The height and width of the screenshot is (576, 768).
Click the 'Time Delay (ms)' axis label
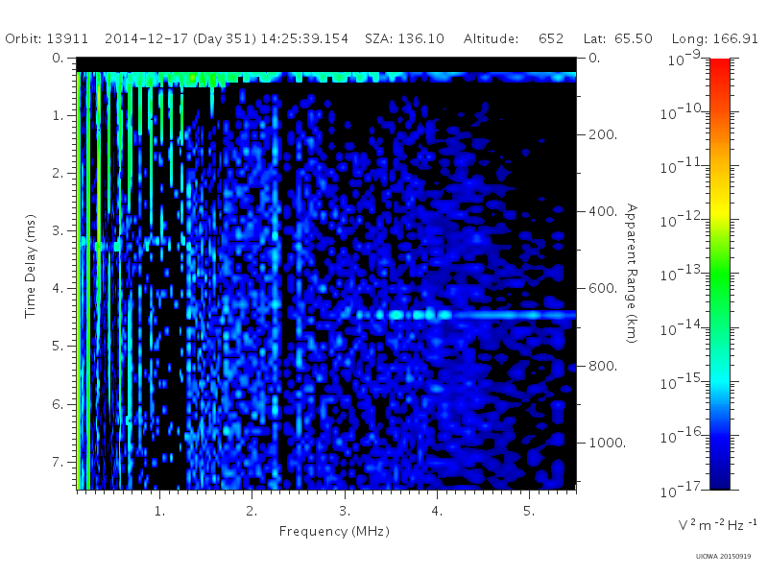tap(30, 266)
